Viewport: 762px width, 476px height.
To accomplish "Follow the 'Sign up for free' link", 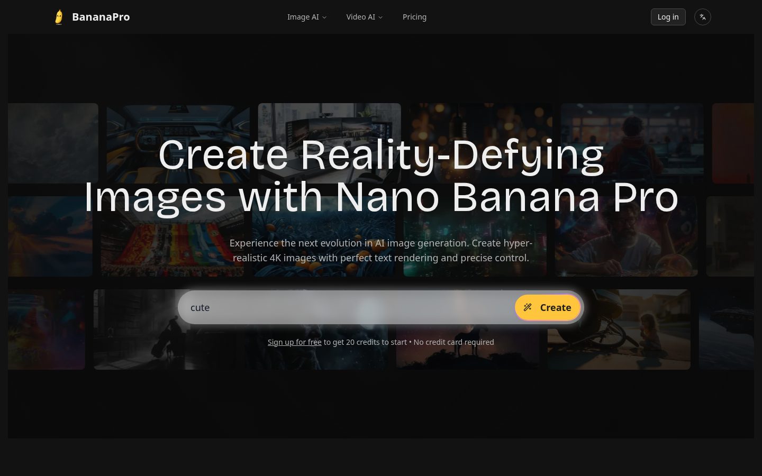I will coord(294,342).
